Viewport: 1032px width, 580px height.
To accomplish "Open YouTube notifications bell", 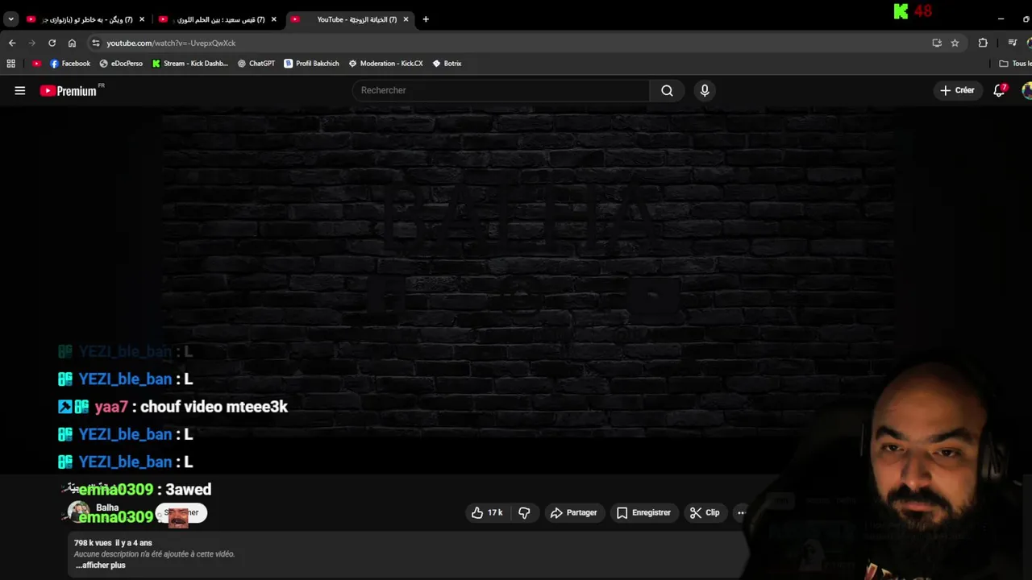I will pyautogui.click(x=1000, y=90).
